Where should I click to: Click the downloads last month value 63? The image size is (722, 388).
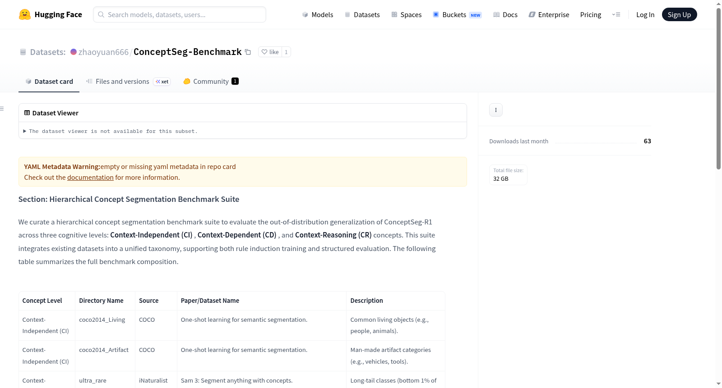coord(648,141)
